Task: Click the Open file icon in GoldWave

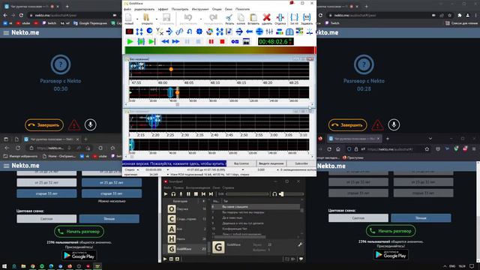Action: (x=146, y=17)
